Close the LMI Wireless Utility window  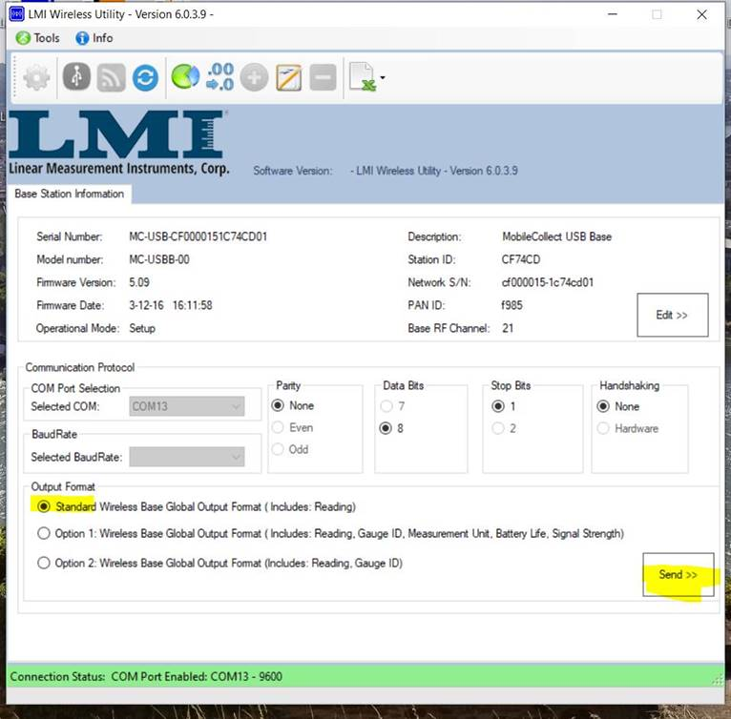701,14
